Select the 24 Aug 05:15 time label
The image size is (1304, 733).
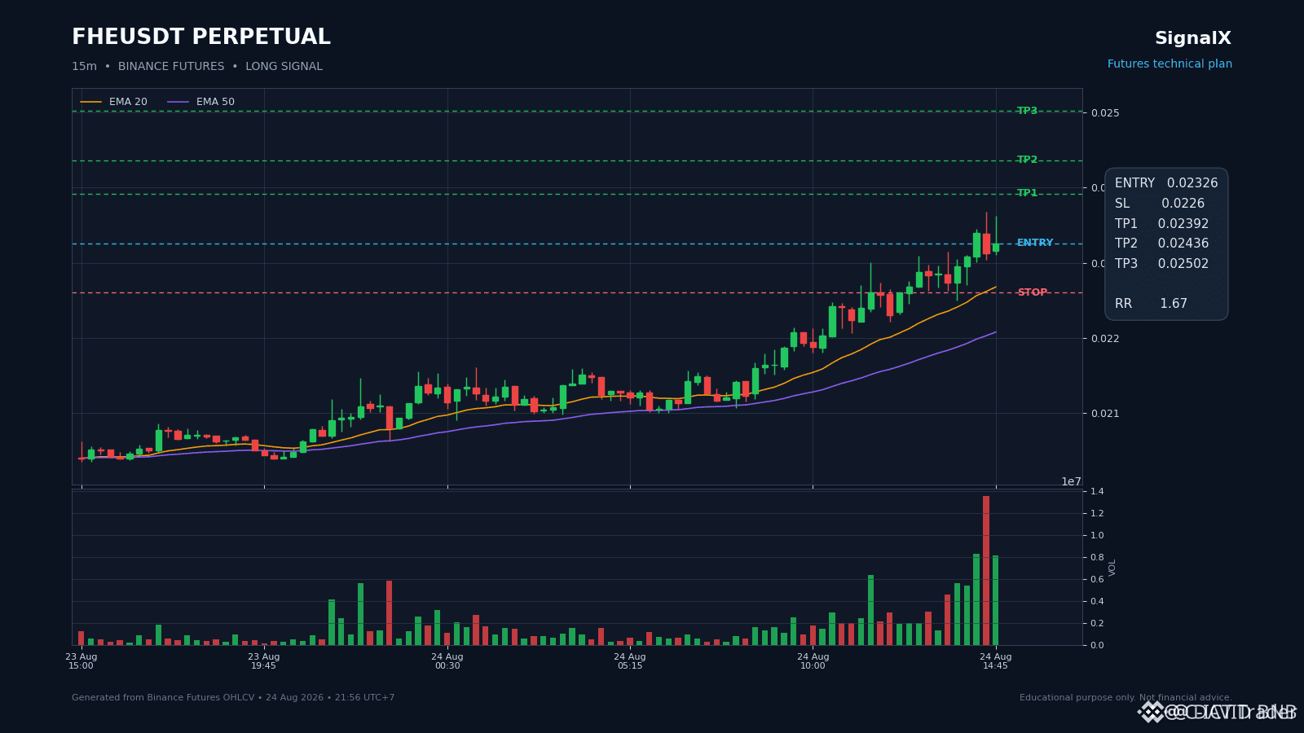[x=630, y=661]
